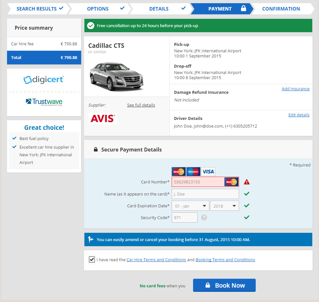This screenshot has width=319, height=302.
Task: Click the green checkmark next to security code
Action: tap(247, 217)
